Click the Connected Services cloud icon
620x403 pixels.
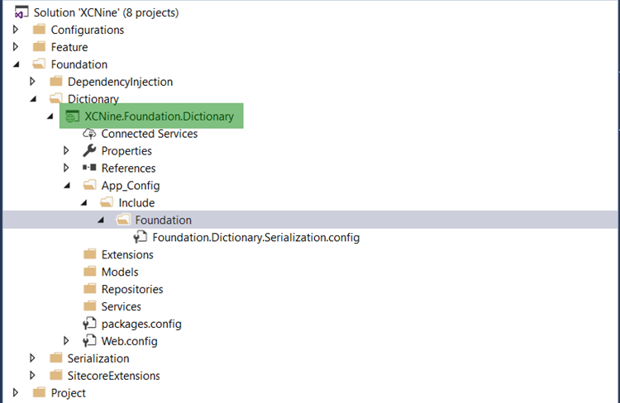click(89, 134)
